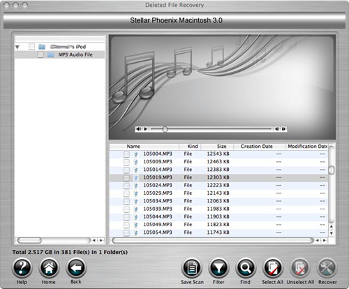Click file list scroll up arrow
This screenshot has height=289, width=349.
332,226
